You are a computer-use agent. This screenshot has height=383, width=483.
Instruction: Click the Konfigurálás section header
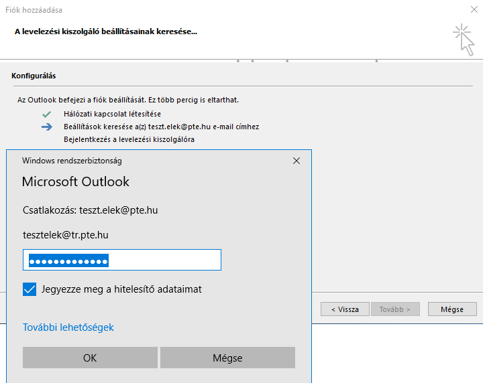click(x=34, y=76)
